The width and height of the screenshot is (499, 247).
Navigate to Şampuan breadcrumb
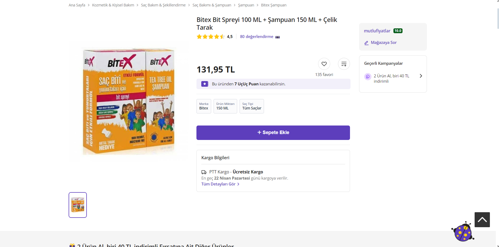(246, 5)
